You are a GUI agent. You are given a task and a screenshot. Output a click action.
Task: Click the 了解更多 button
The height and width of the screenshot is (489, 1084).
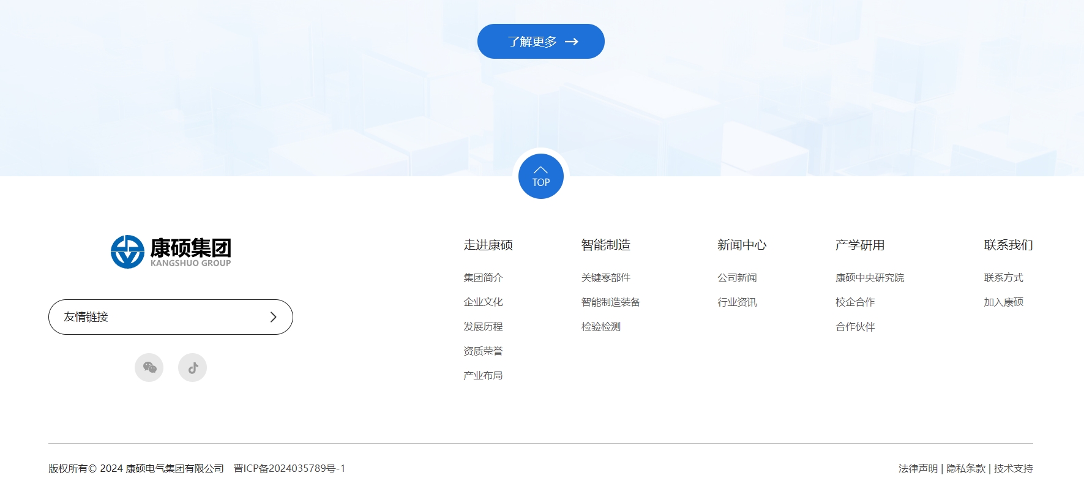point(541,42)
